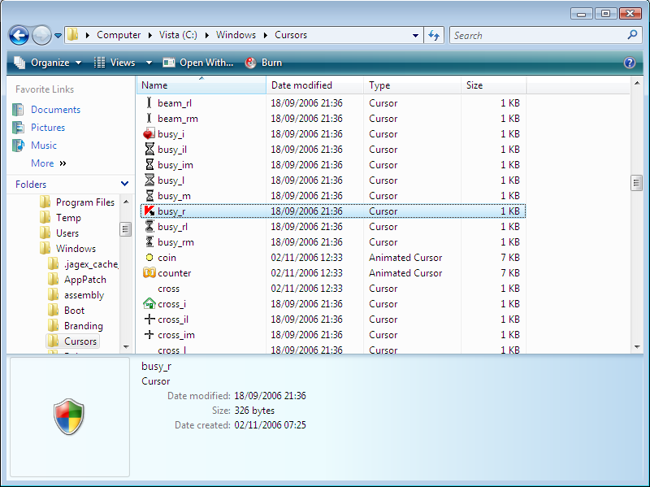The width and height of the screenshot is (650, 487).
Task: Click the busy_il hourglass icon
Action: coord(149,150)
